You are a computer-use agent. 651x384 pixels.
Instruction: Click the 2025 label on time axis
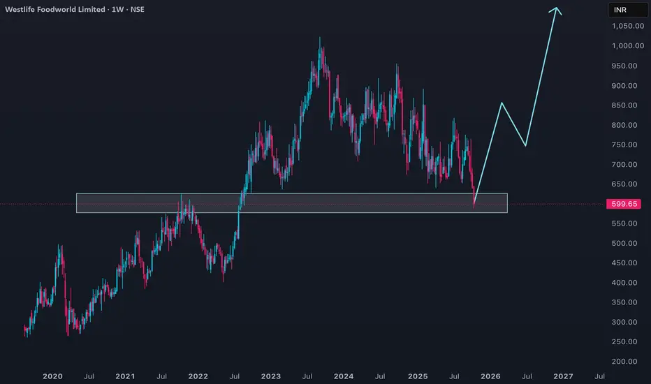point(418,376)
